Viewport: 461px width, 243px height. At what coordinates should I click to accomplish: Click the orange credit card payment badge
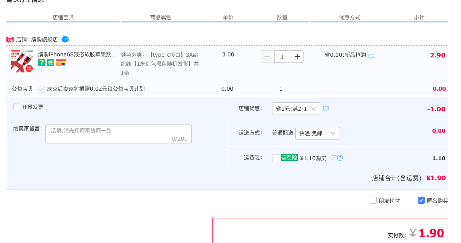tap(61, 62)
